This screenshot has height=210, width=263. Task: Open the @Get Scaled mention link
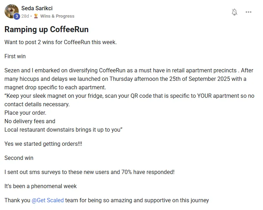click(48, 200)
